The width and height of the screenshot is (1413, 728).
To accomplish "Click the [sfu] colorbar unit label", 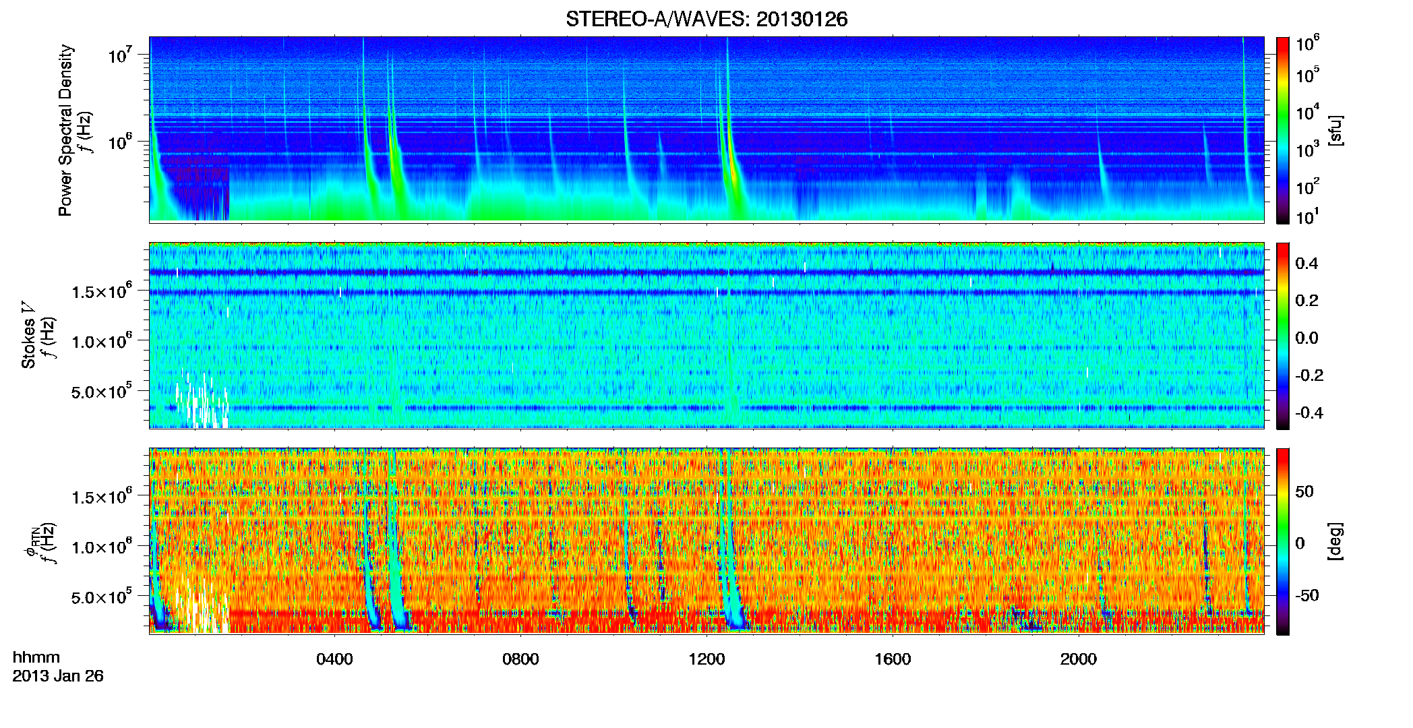I will [x=1335, y=130].
